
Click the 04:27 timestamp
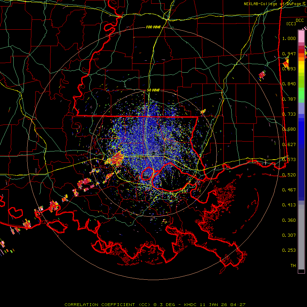tap(238, 305)
